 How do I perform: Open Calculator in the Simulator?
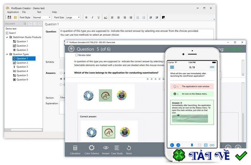(75, 150)
